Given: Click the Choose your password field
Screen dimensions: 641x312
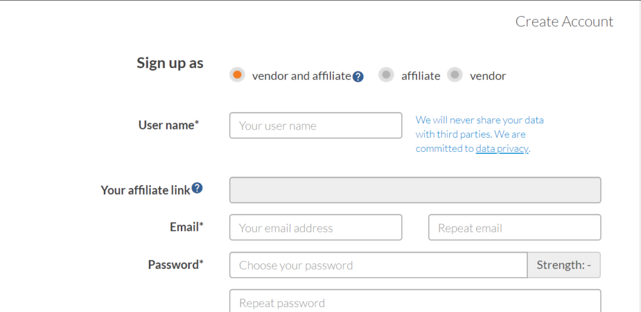Looking at the screenshot, I should click(x=378, y=265).
